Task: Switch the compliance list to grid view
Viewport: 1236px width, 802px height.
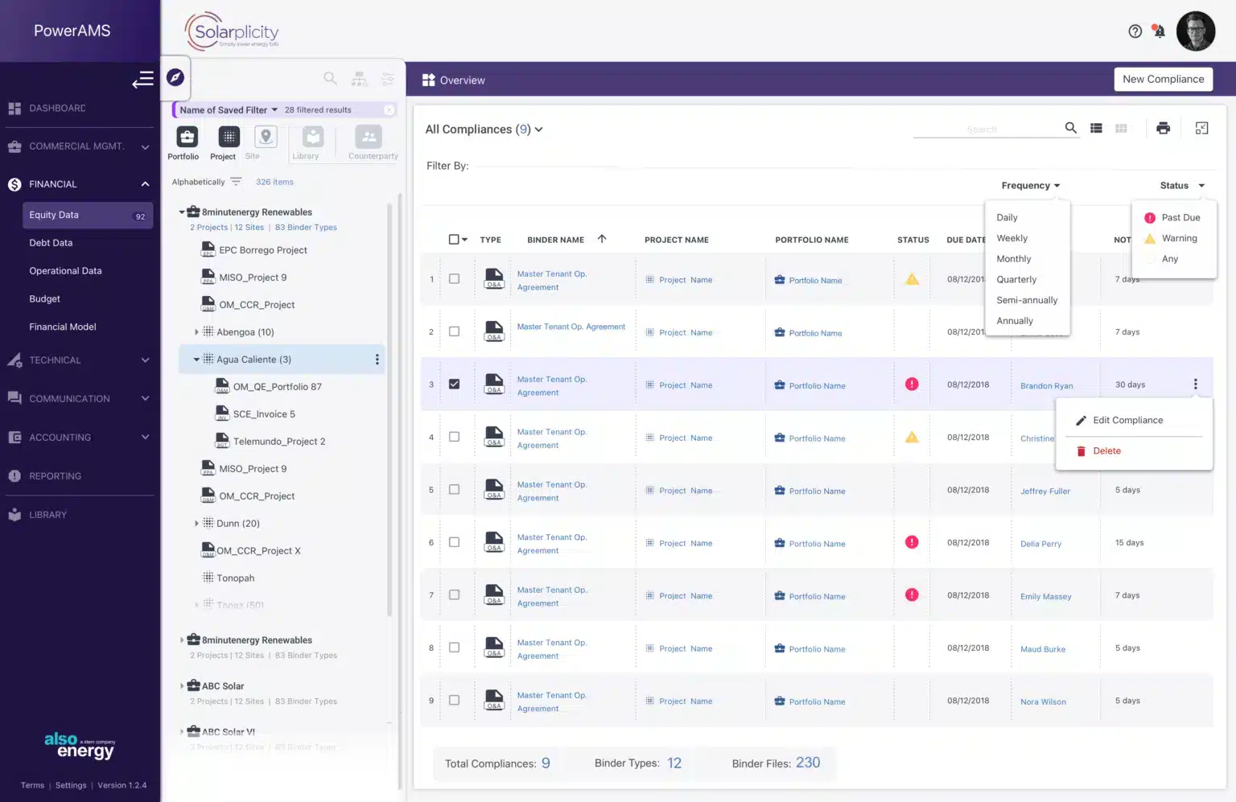Action: click(1121, 127)
